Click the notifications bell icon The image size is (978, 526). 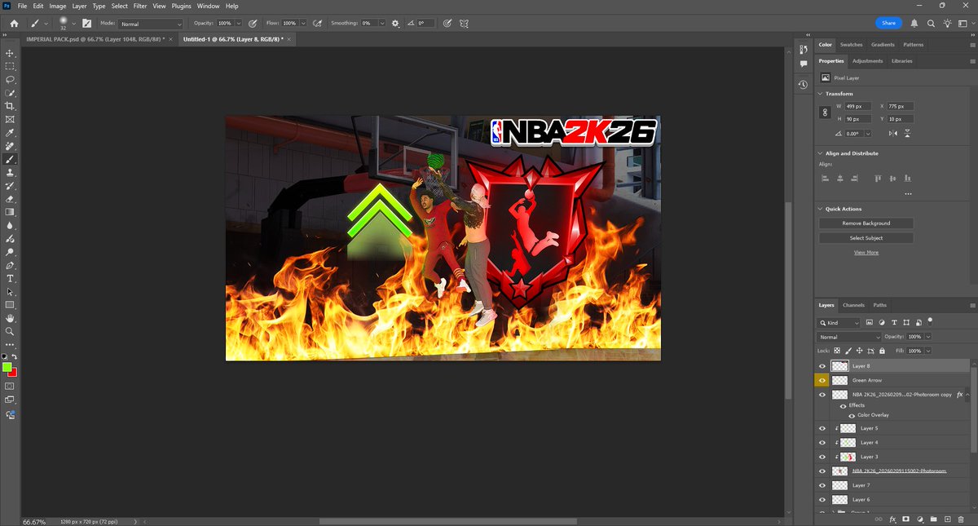914,24
